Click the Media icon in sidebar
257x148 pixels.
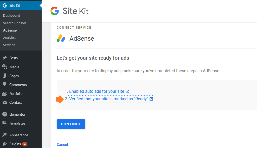5,67
